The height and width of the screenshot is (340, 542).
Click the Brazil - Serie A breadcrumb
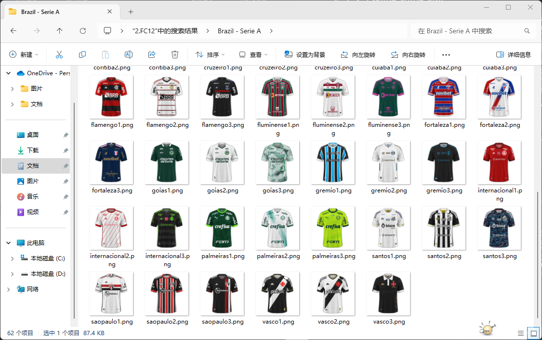tap(239, 31)
